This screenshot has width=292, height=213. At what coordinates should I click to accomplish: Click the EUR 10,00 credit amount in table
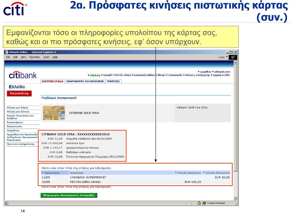coord(222,177)
